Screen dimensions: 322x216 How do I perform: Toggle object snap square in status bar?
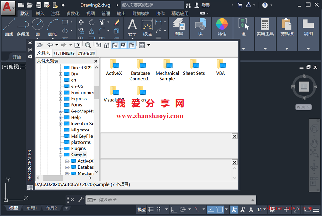(219, 209)
